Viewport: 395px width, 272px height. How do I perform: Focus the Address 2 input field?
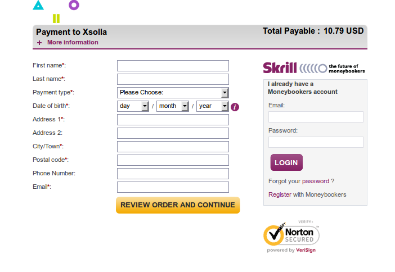173,133
